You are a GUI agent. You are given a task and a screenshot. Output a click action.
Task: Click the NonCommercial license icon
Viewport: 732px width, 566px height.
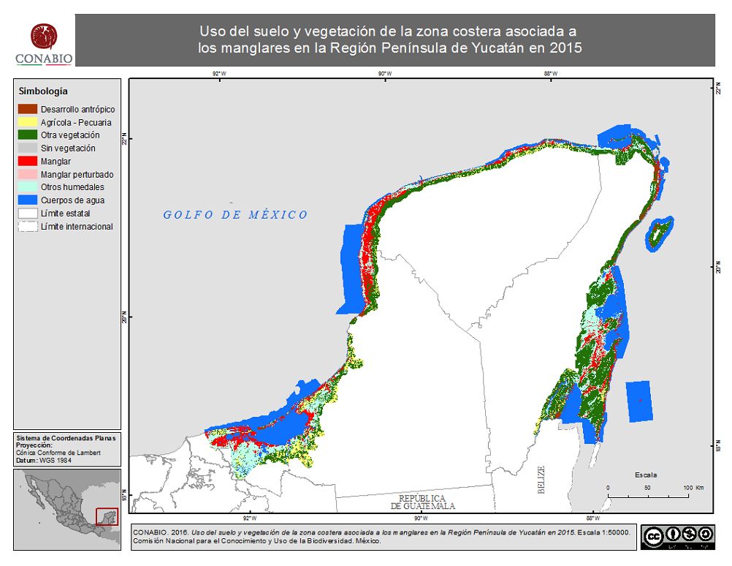click(689, 535)
